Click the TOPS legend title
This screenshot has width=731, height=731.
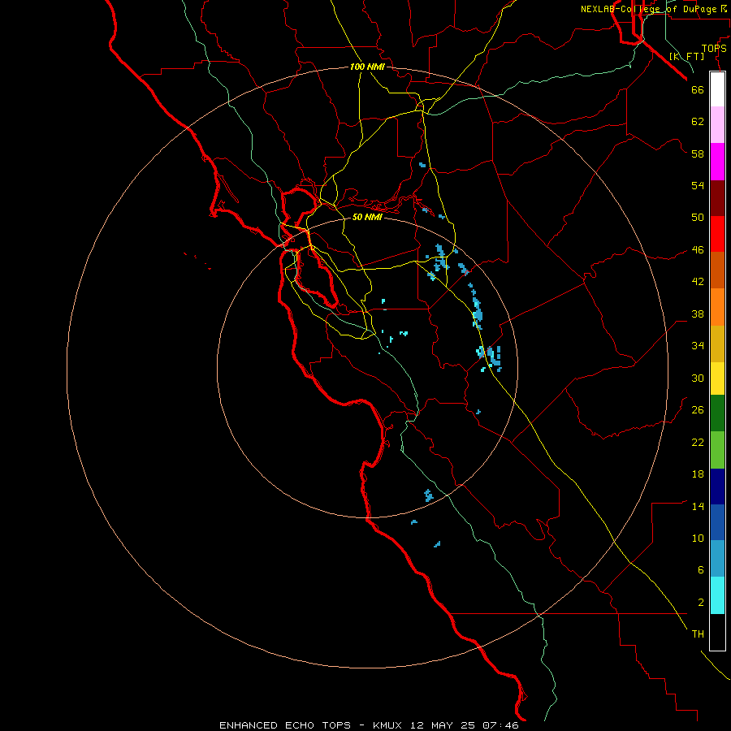tap(714, 49)
